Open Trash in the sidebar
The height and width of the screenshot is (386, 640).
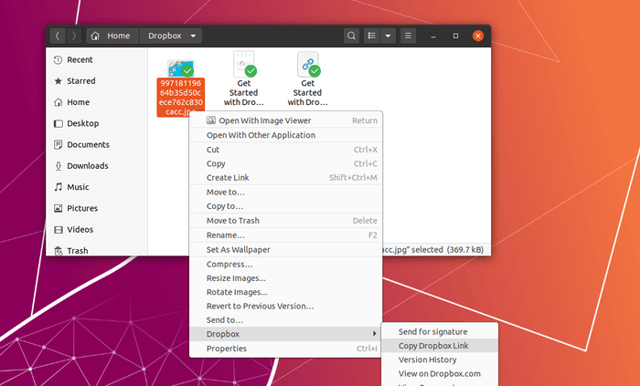97,250
